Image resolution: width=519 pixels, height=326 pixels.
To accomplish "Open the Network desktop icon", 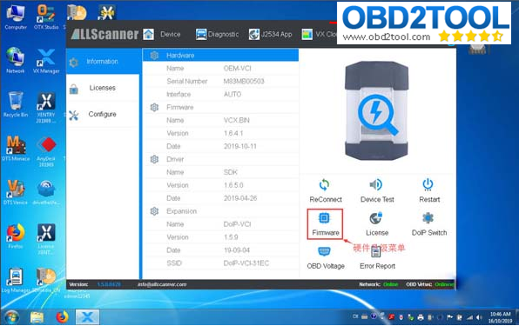I will click(15, 60).
